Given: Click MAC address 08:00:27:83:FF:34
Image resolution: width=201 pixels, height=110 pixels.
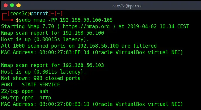Looking at the screenshot, I should (x=64, y=52).
